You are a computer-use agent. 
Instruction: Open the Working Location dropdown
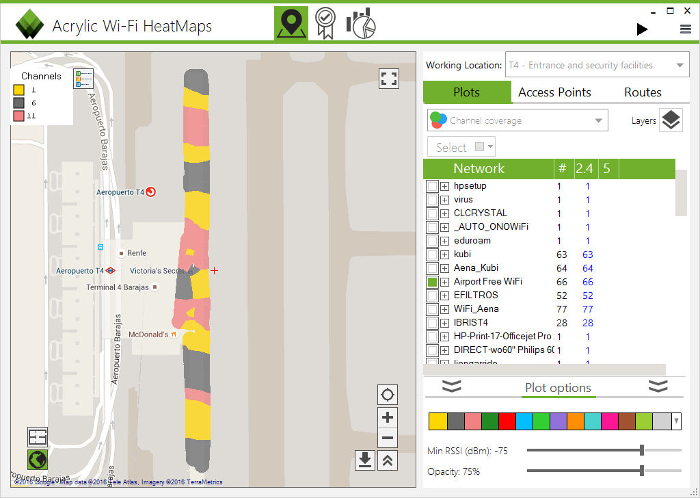[x=597, y=65]
